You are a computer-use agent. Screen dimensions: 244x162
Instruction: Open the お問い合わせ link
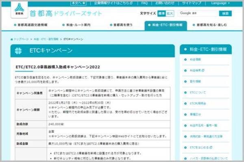tap(165, 3)
